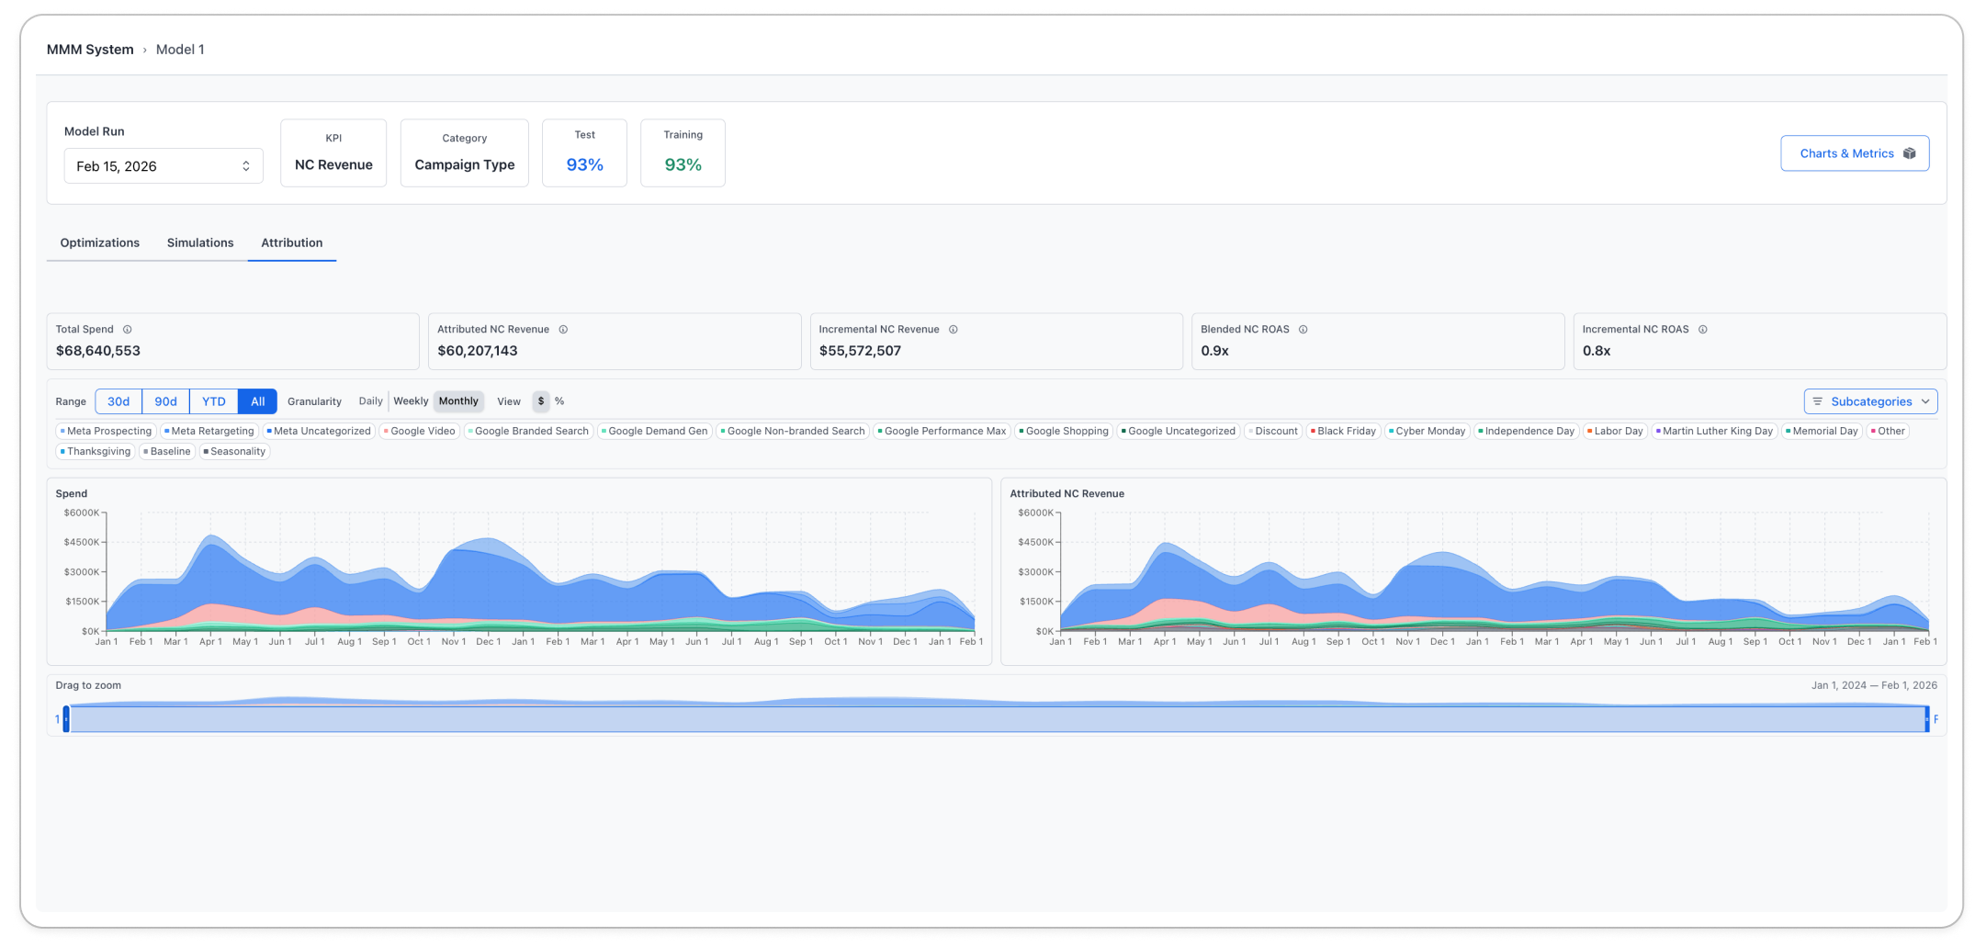
Task: Toggle Independence Day legend chip
Action: click(x=1527, y=431)
